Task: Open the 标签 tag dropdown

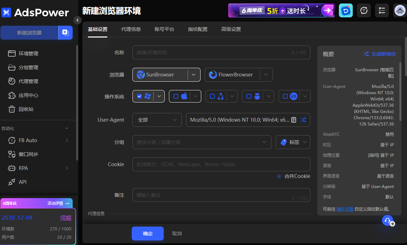Action: (x=293, y=142)
